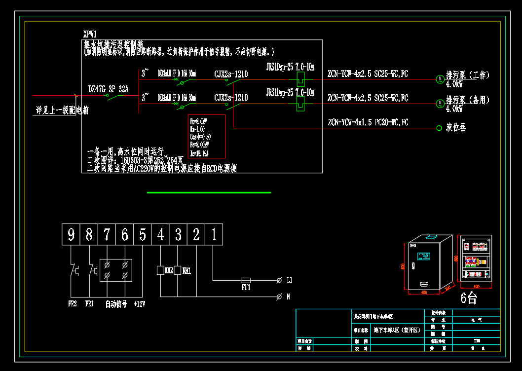The image size is (522, 371).
Task: Click terminal block number 5
Action: click(143, 234)
